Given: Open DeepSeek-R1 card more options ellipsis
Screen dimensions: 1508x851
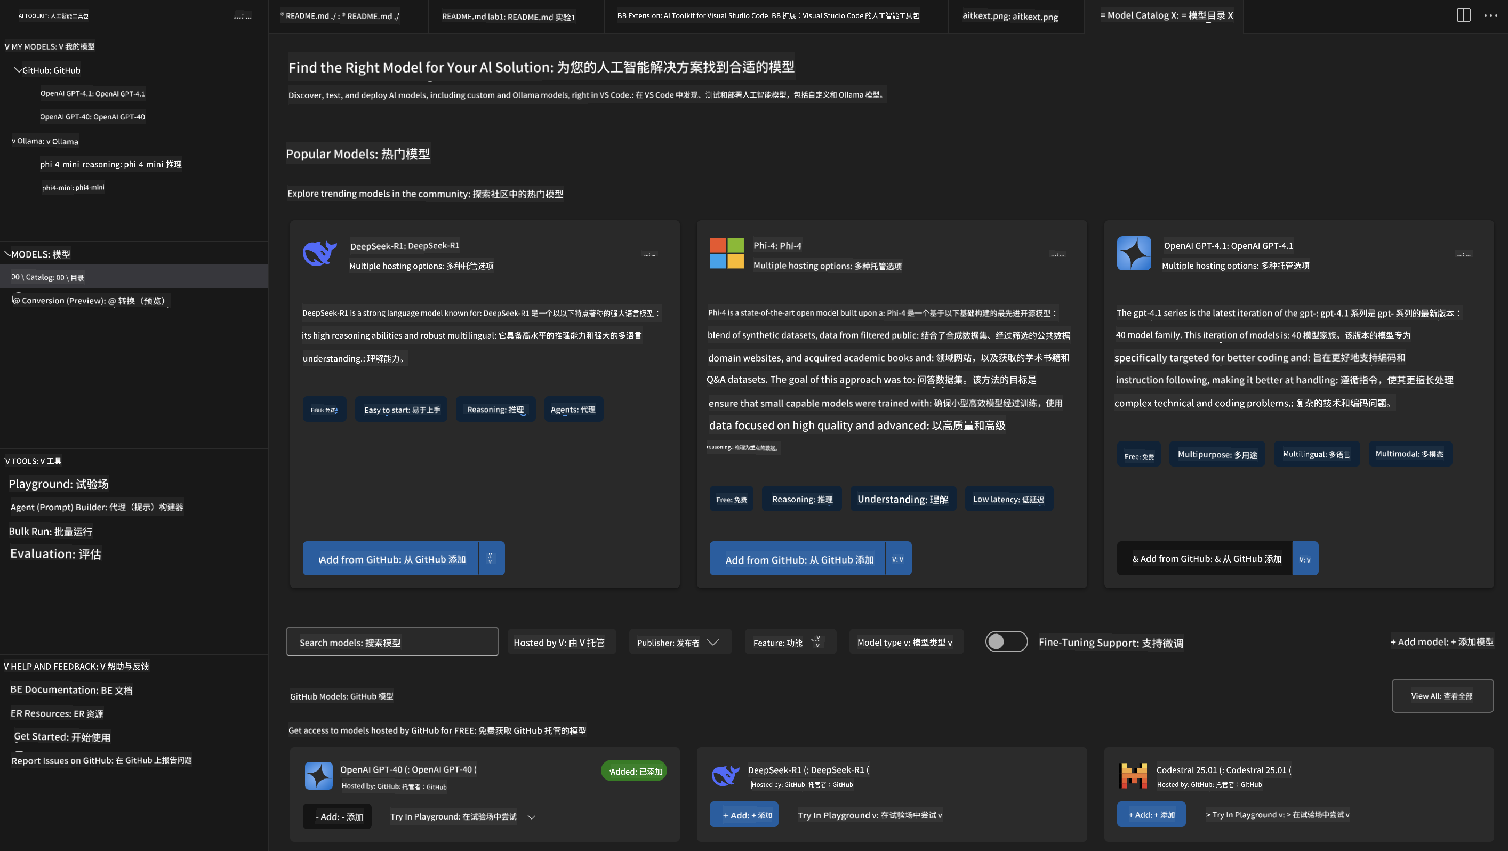Looking at the screenshot, I should pyautogui.click(x=650, y=254).
